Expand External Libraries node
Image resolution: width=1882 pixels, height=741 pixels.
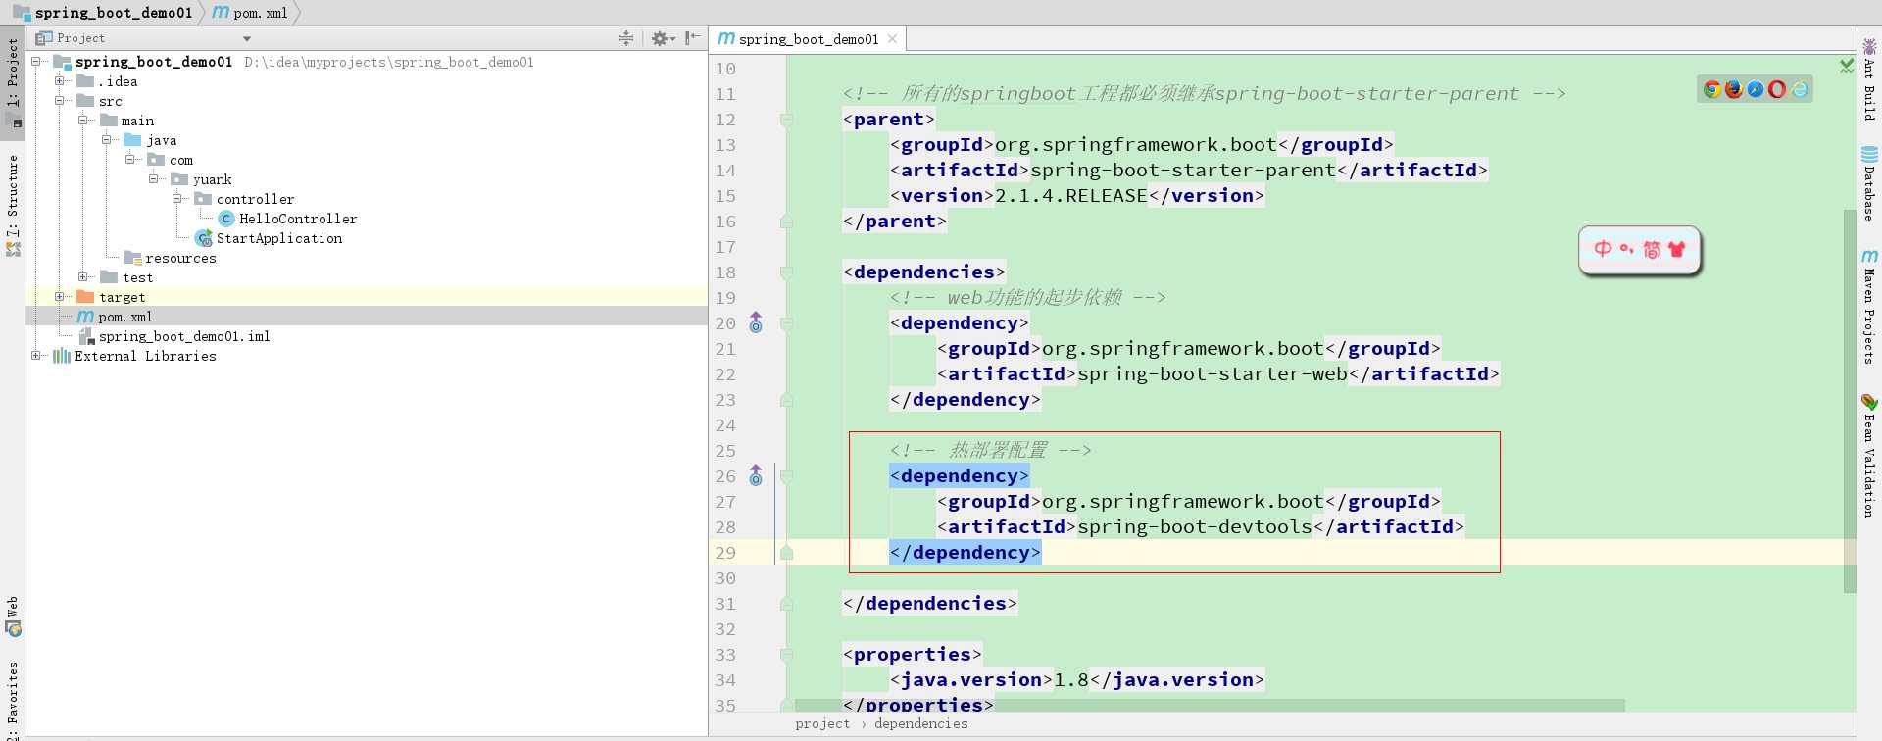tap(36, 356)
